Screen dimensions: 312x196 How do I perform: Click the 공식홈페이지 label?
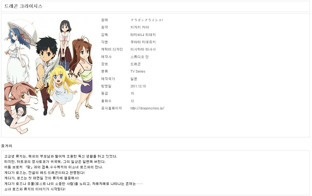[x=111, y=108]
